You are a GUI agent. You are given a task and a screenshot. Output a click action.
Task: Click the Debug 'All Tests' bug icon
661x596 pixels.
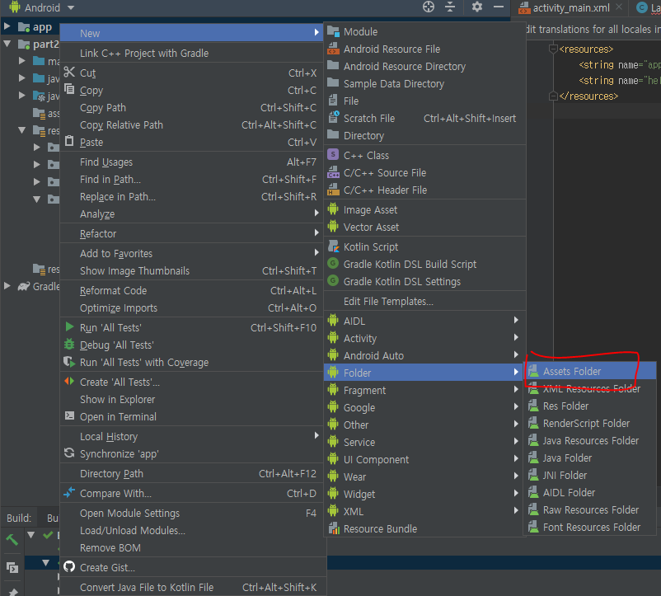tap(69, 345)
